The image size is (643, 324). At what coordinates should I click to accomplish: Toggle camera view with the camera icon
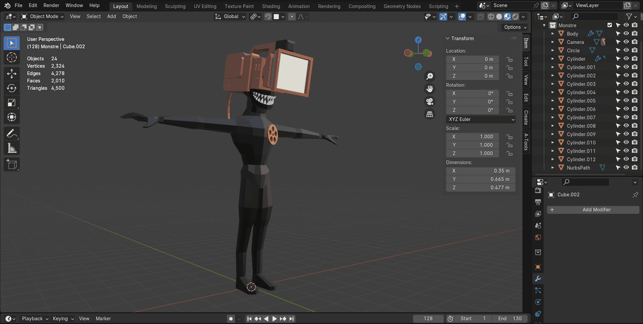(429, 102)
